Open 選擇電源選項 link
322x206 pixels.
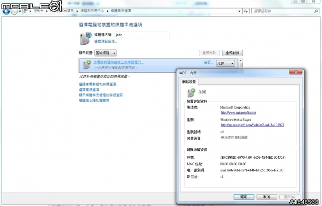(x=89, y=90)
